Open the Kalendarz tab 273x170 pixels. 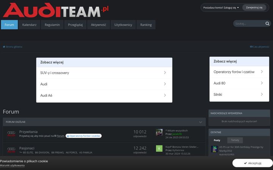[x=30, y=25]
